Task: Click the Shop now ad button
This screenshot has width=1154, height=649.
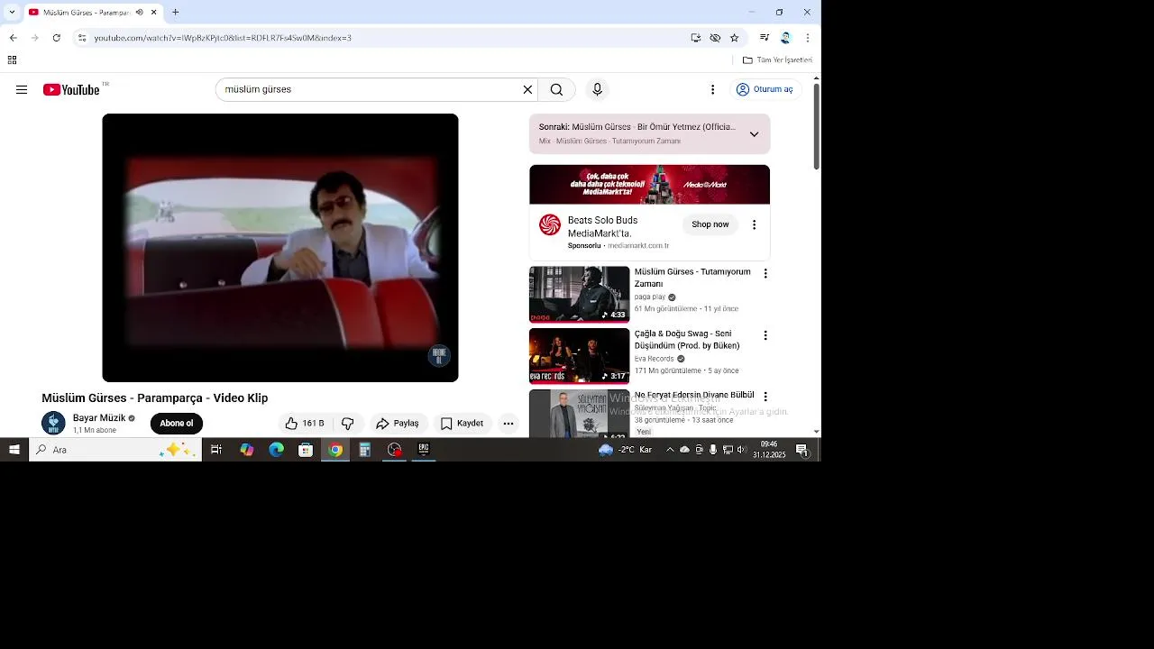Action: pos(710,224)
